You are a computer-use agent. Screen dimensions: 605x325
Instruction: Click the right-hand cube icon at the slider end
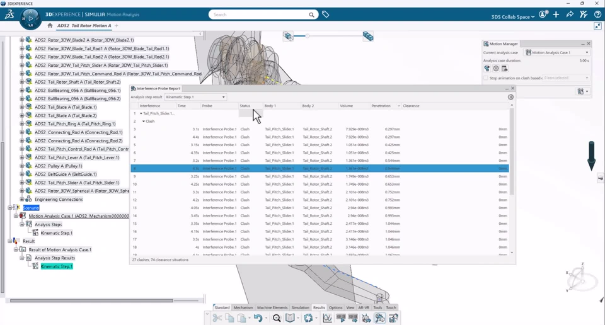point(368,37)
